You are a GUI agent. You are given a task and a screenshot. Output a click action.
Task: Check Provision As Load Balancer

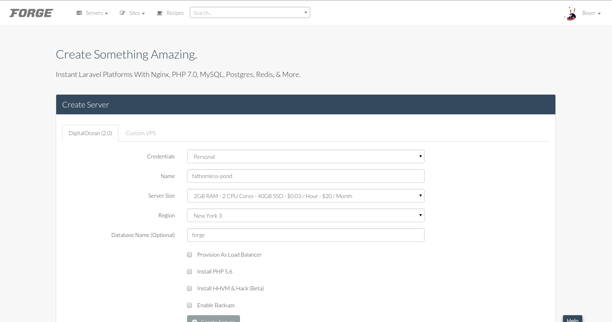189,255
